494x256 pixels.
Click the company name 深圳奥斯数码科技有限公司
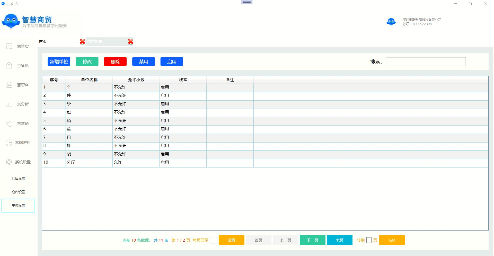click(x=422, y=20)
